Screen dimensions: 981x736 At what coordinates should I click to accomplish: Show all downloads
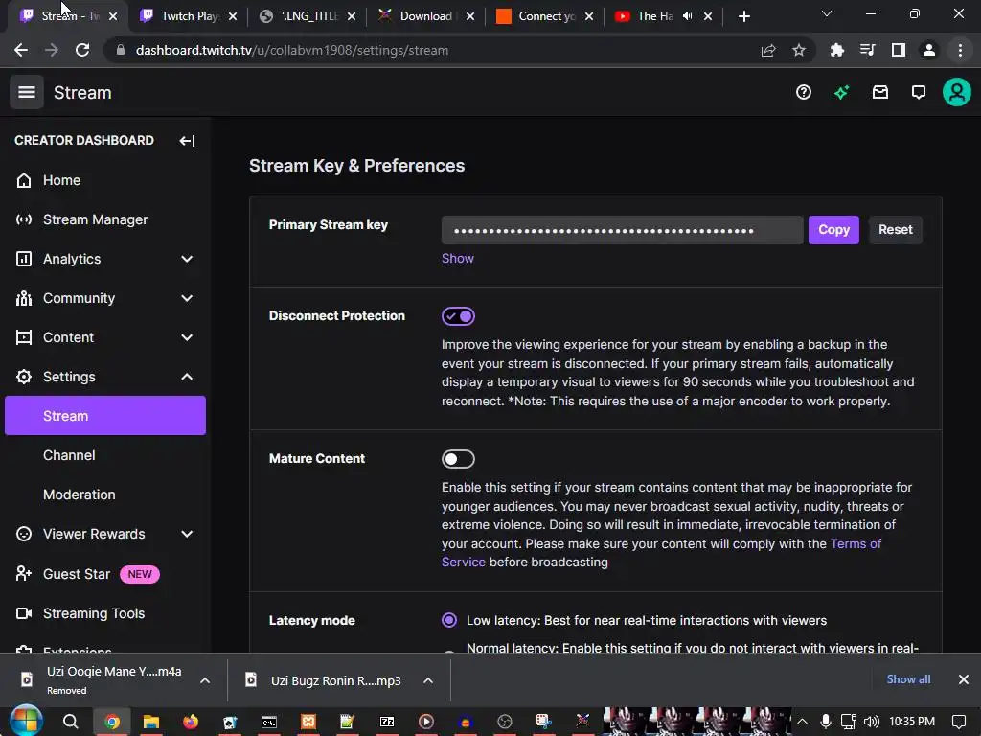tap(908, 679)
